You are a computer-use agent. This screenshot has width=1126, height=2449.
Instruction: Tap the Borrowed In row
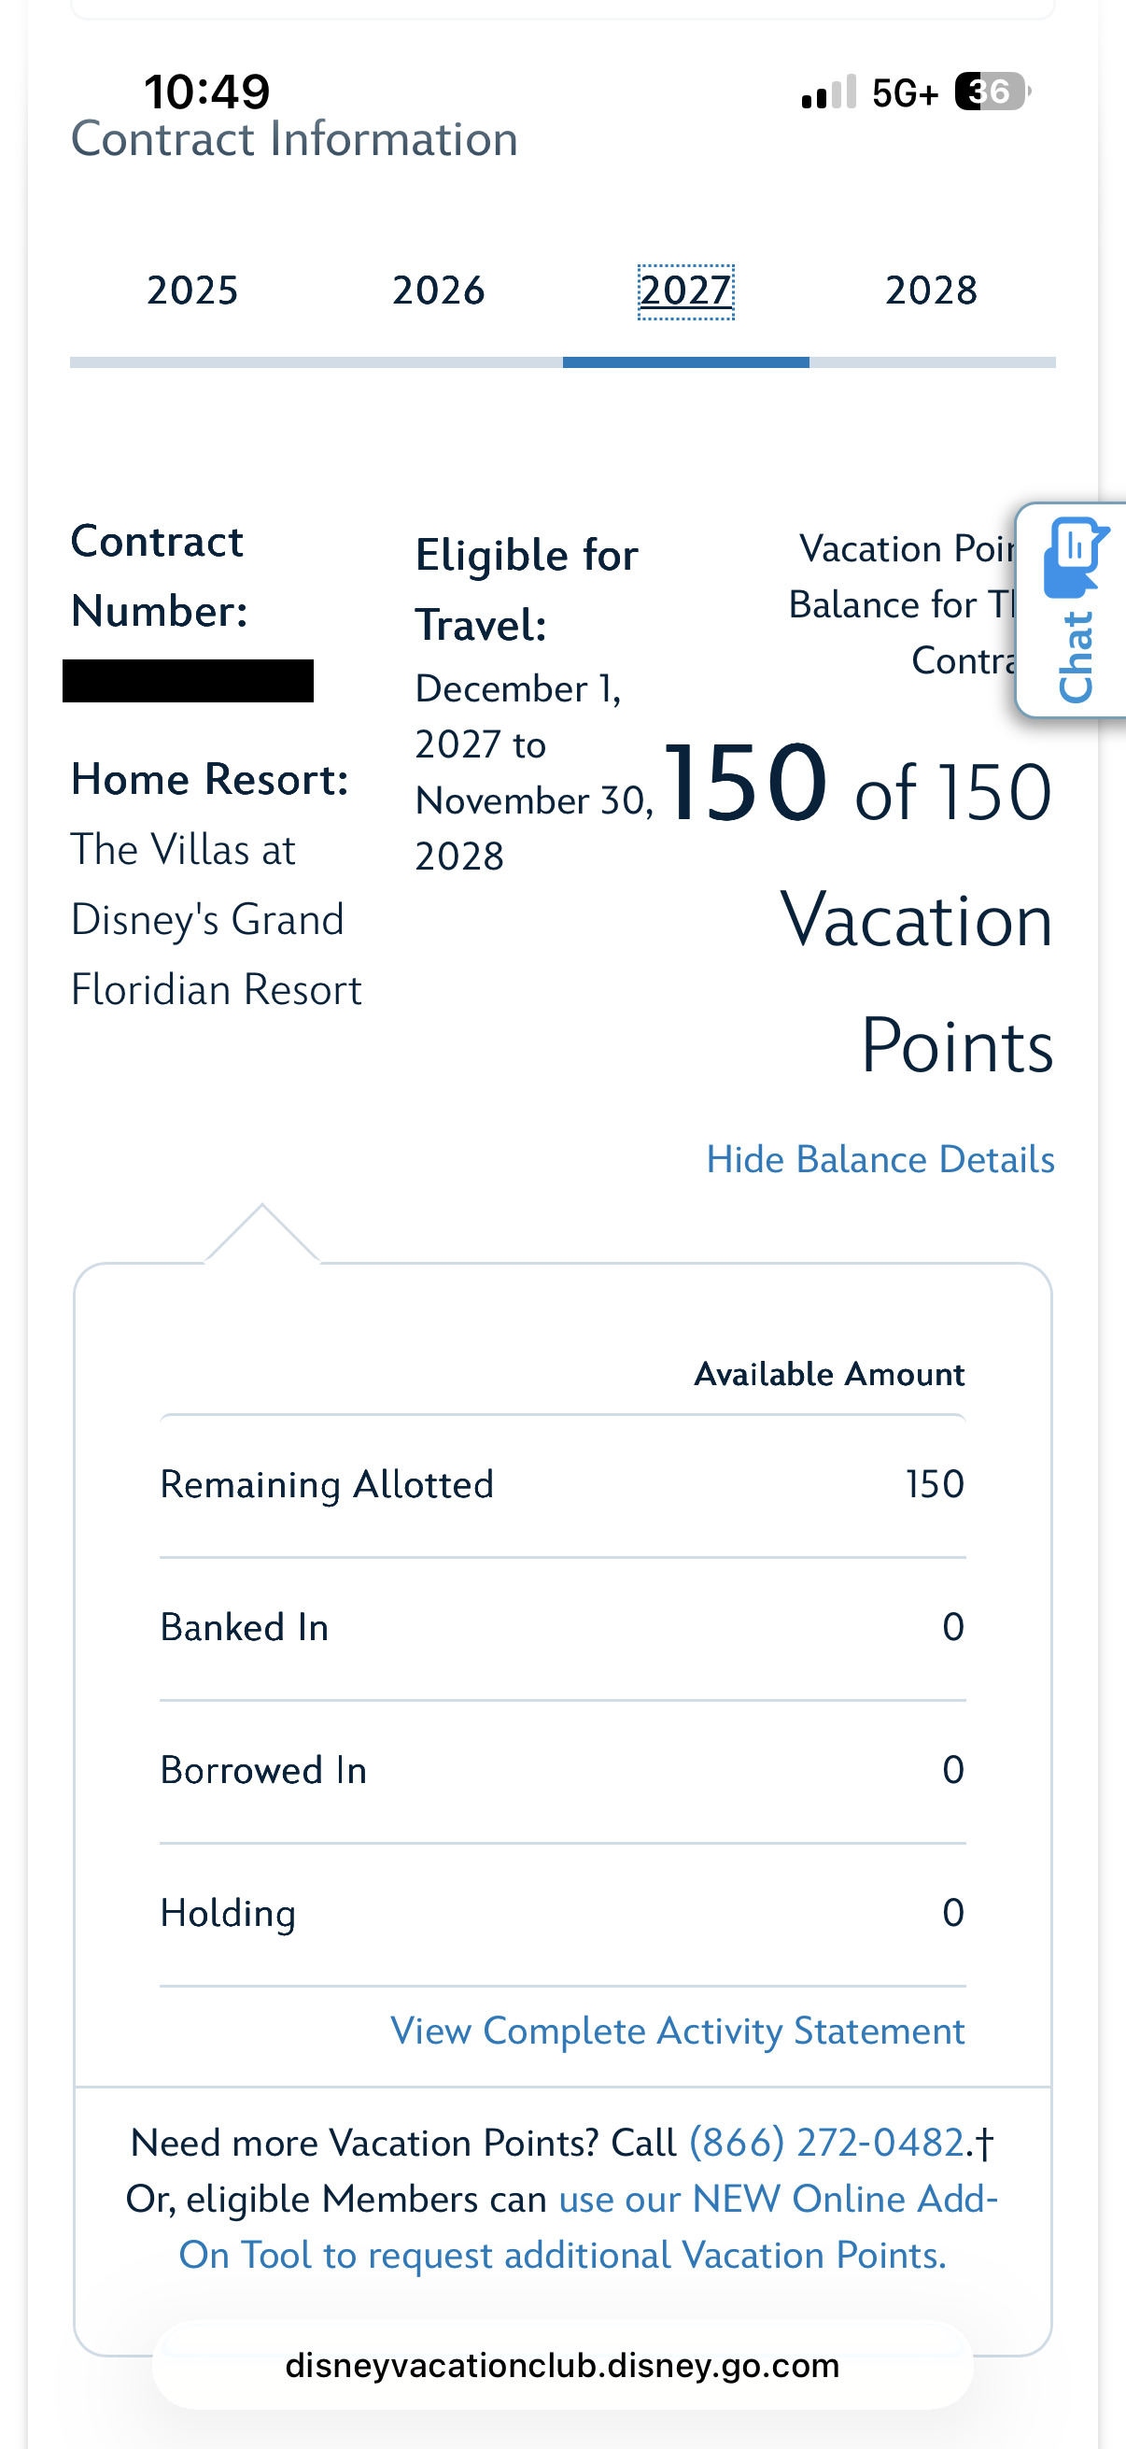562,1770
